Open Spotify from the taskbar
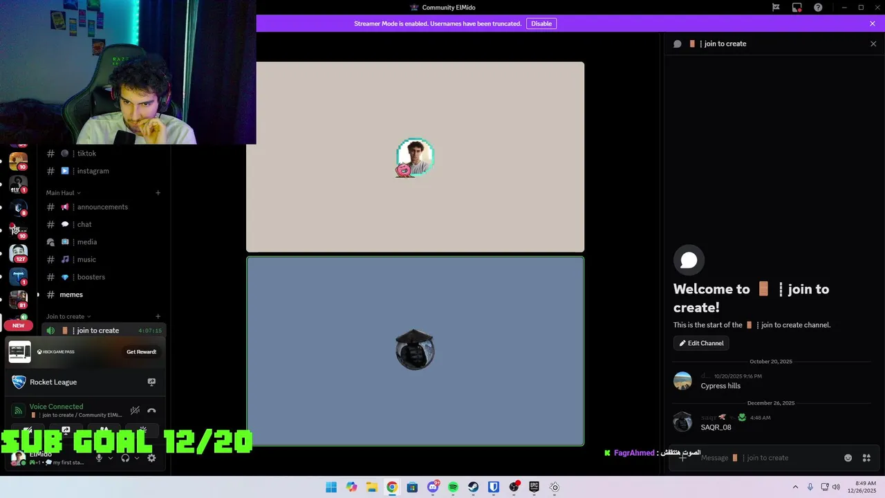The width and height of the screenshot is (885, 498). [453, 487]
